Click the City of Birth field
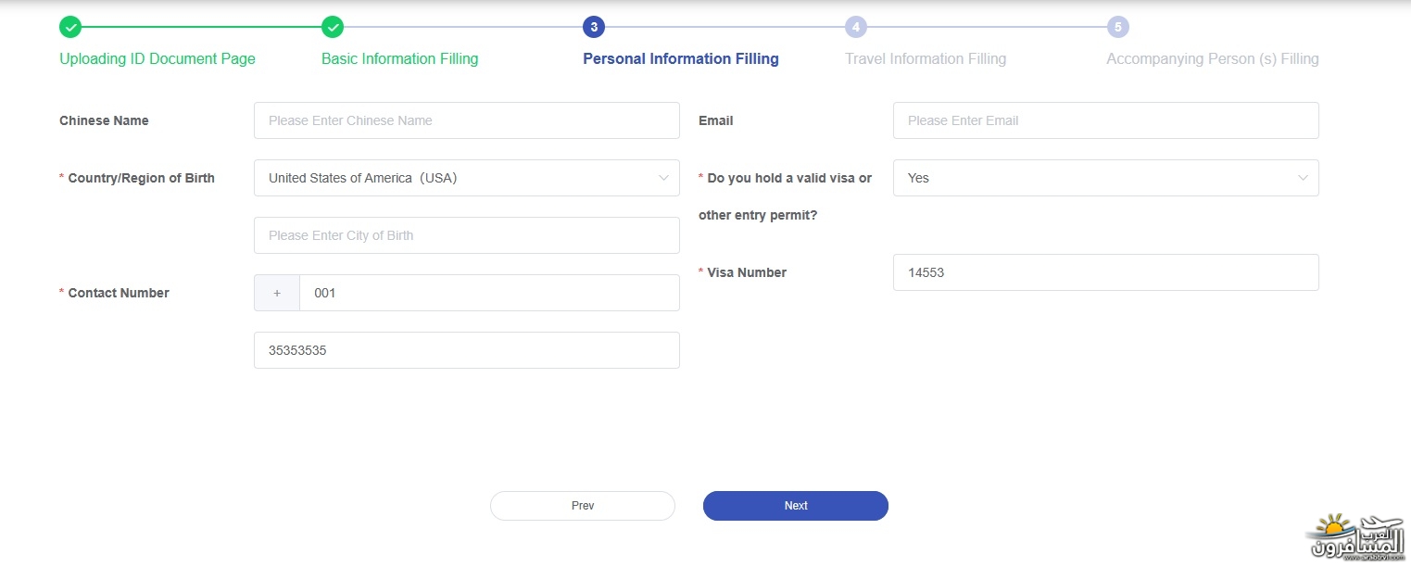Viewport: 1411px width, 567px height. pos(466,235)
